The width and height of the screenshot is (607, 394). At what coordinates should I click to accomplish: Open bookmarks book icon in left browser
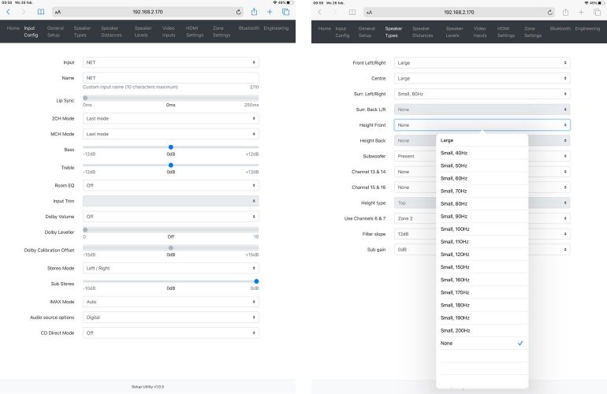40,13
